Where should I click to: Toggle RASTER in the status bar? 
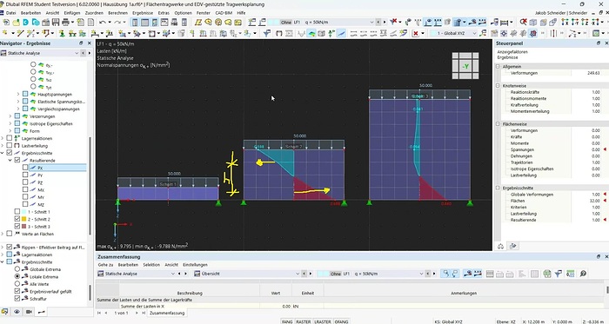(x=304, y=321)
